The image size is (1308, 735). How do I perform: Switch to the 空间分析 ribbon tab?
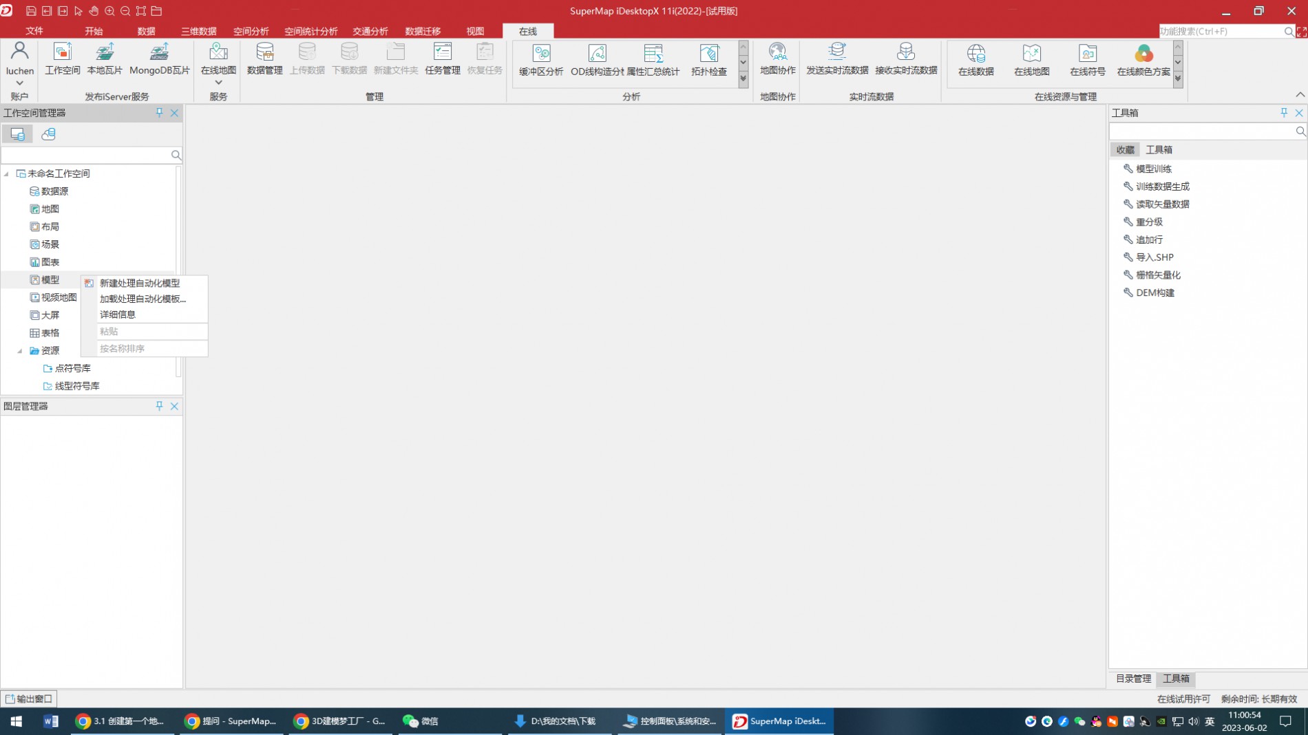click(x=251, y=31)
